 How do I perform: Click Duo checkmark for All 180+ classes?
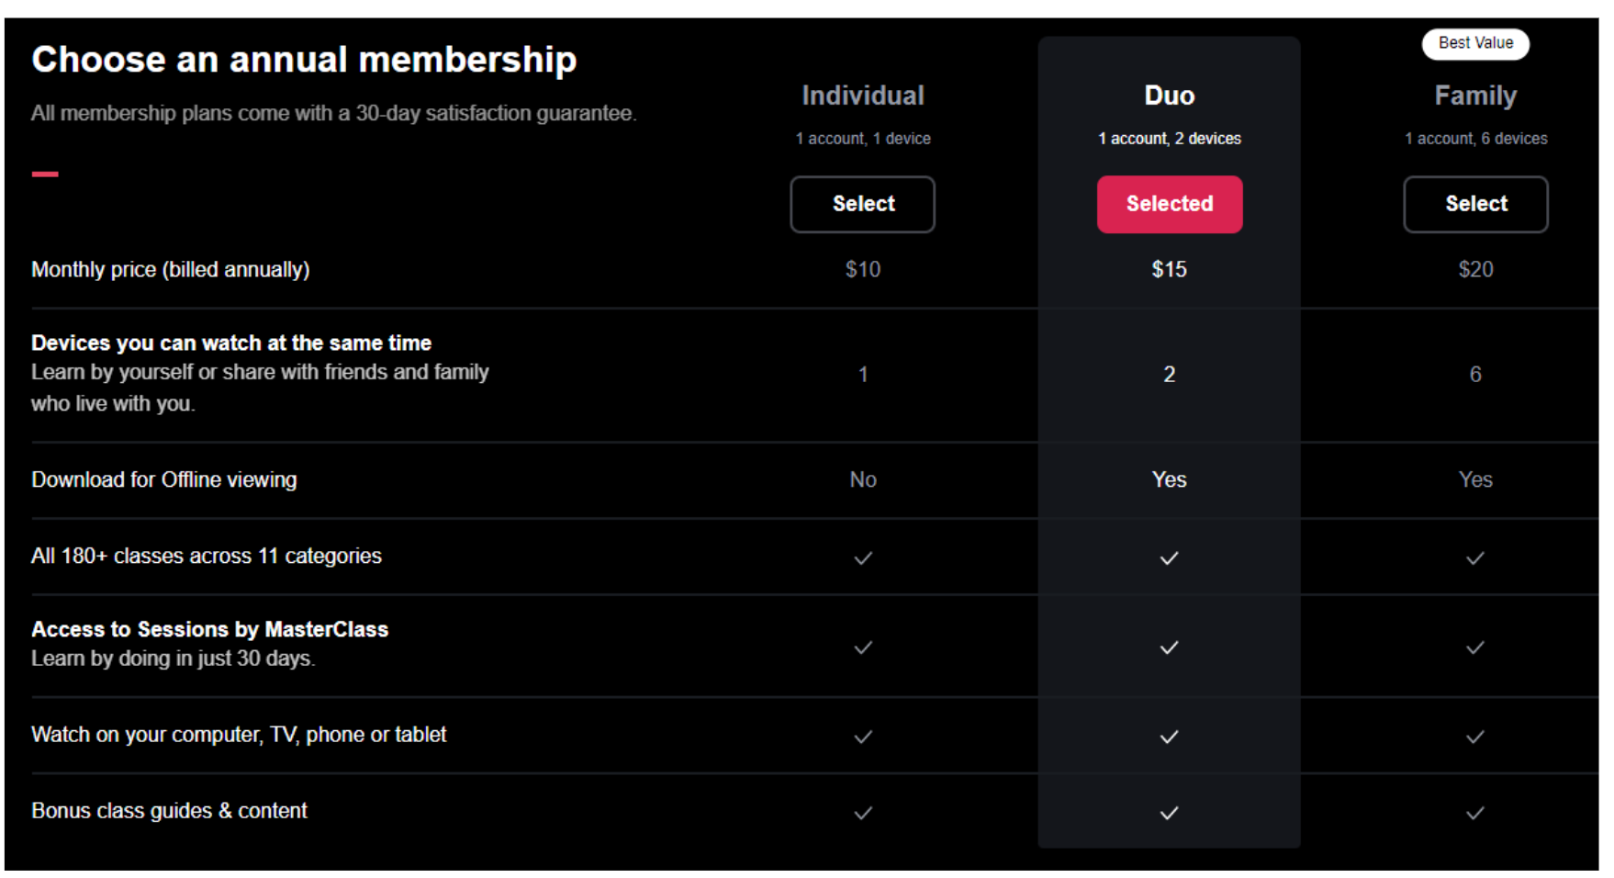(x=1169, y=557)
